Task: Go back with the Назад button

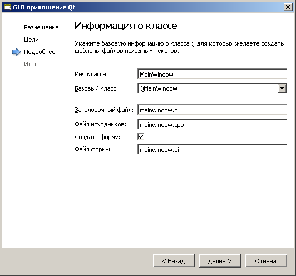Action: [x=174, y=261]
